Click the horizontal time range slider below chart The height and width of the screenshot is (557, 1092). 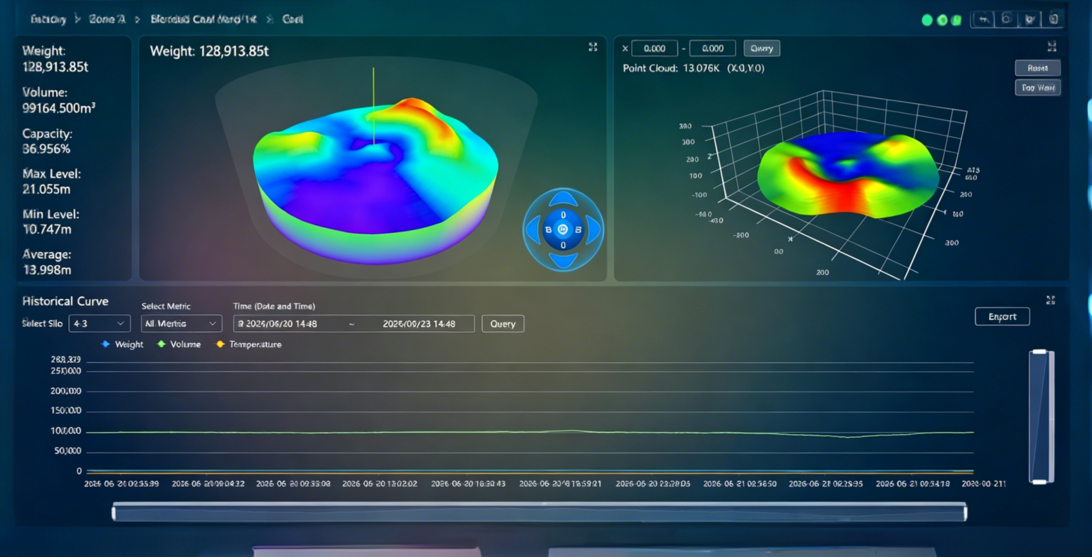click(539, 513)
